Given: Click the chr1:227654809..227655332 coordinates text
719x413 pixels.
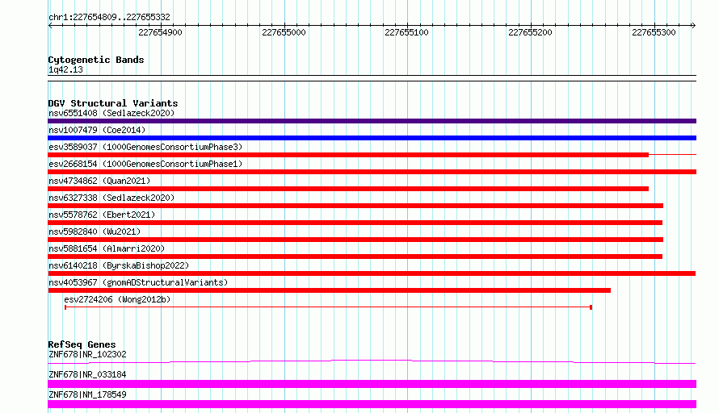Looking at the screenshot, I should click(109, 17).
